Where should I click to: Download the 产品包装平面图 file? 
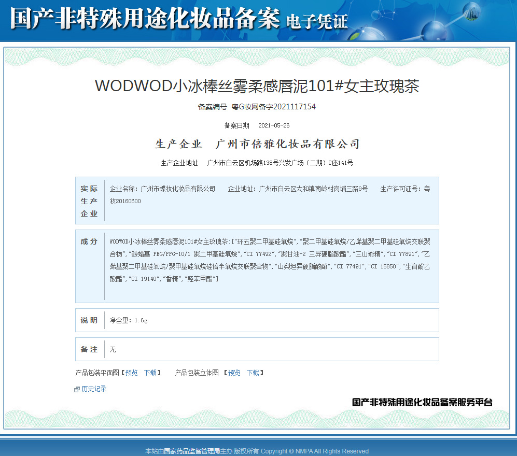tap(150, 373)
